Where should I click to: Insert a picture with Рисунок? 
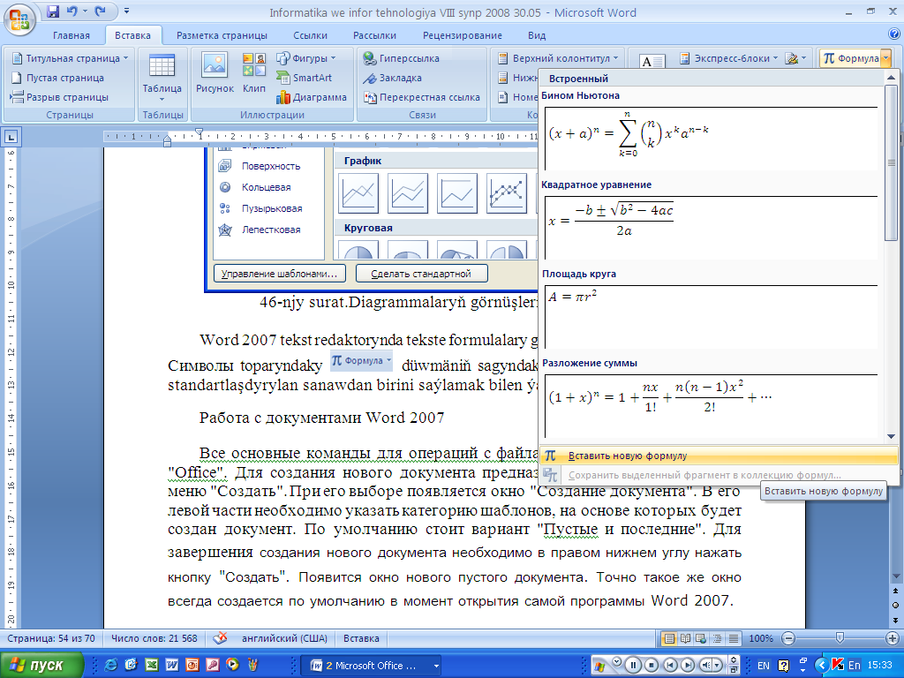(215, 72)
